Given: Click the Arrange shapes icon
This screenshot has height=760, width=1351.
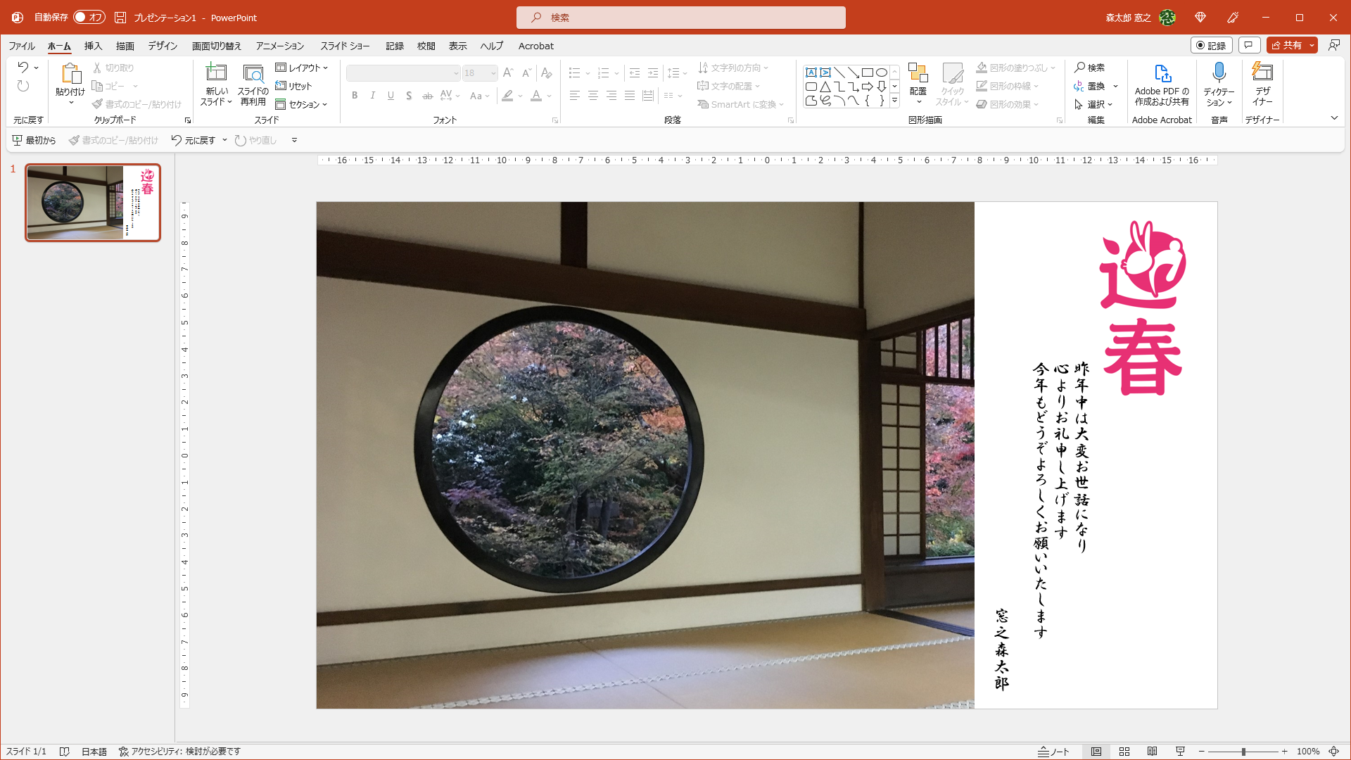Looking at the screenshot, I should (918, 72).
